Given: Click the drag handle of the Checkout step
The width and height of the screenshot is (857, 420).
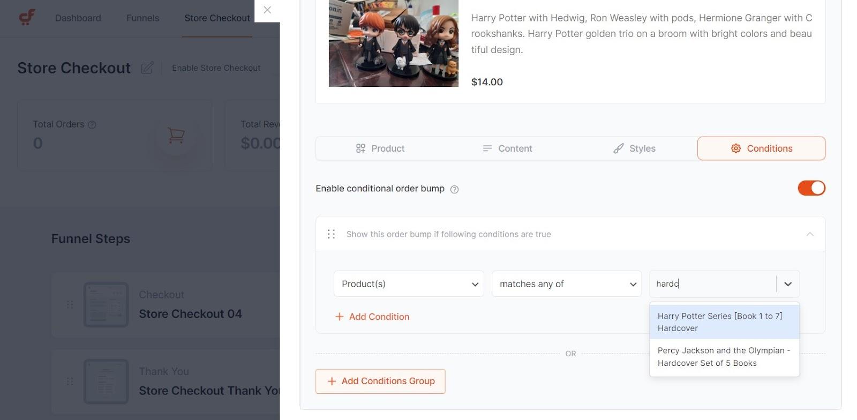Looking at the screenshot, I should pos(70,304).
